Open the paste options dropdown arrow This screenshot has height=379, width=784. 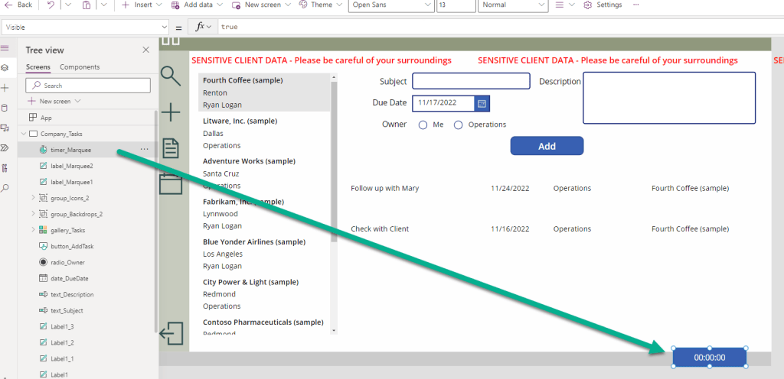[x=103, y=5]
